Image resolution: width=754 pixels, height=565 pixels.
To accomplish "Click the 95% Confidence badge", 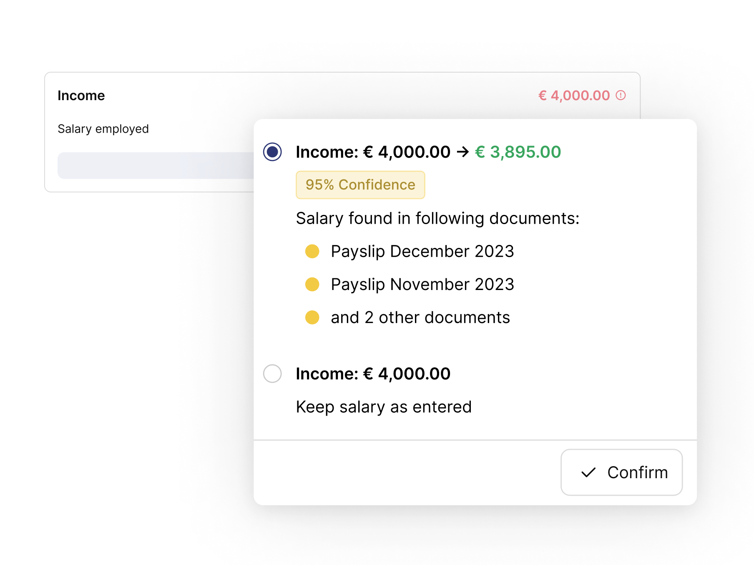I will 360,185.
